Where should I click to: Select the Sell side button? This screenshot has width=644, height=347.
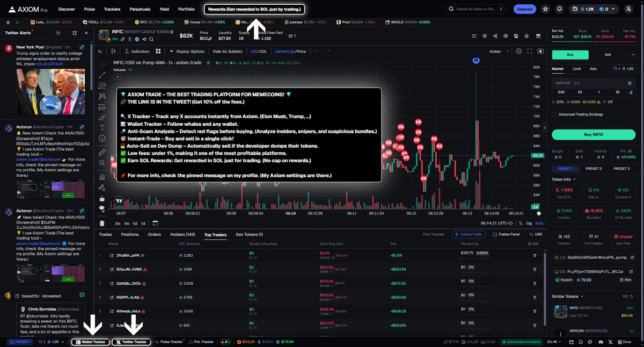coord(608,54)
